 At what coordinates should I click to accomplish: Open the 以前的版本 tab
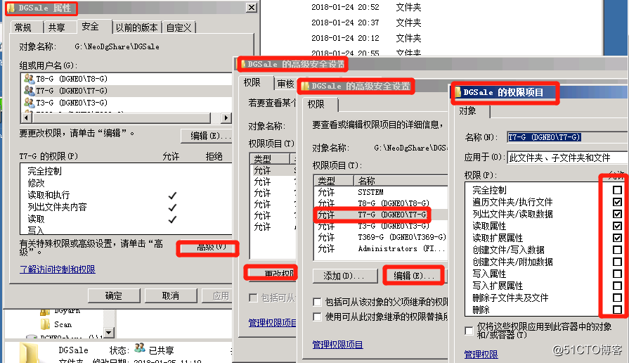point(137,27)
